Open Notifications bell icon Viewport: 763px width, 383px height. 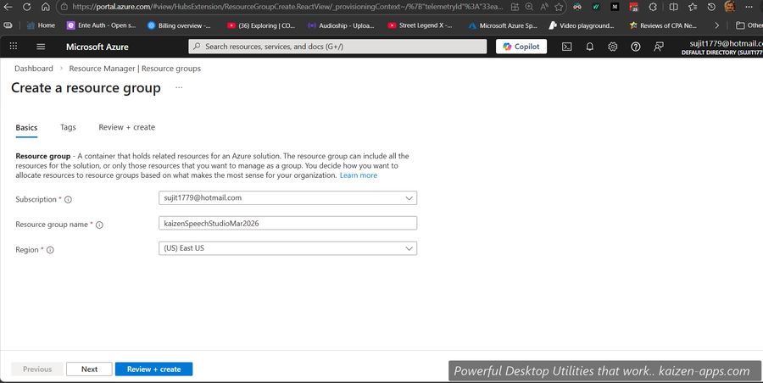coord(590,47)
